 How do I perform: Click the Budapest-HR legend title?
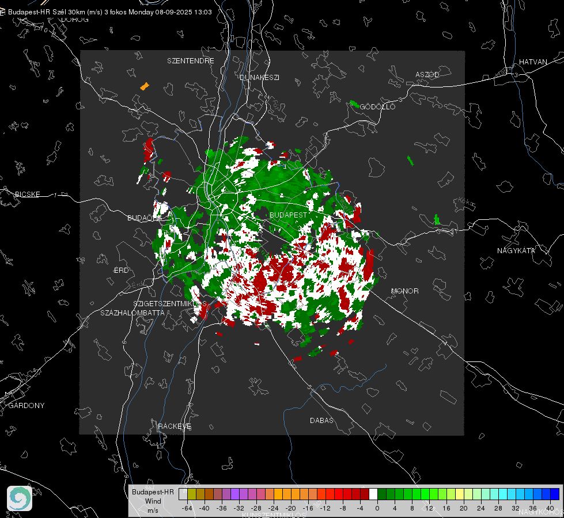153,492
